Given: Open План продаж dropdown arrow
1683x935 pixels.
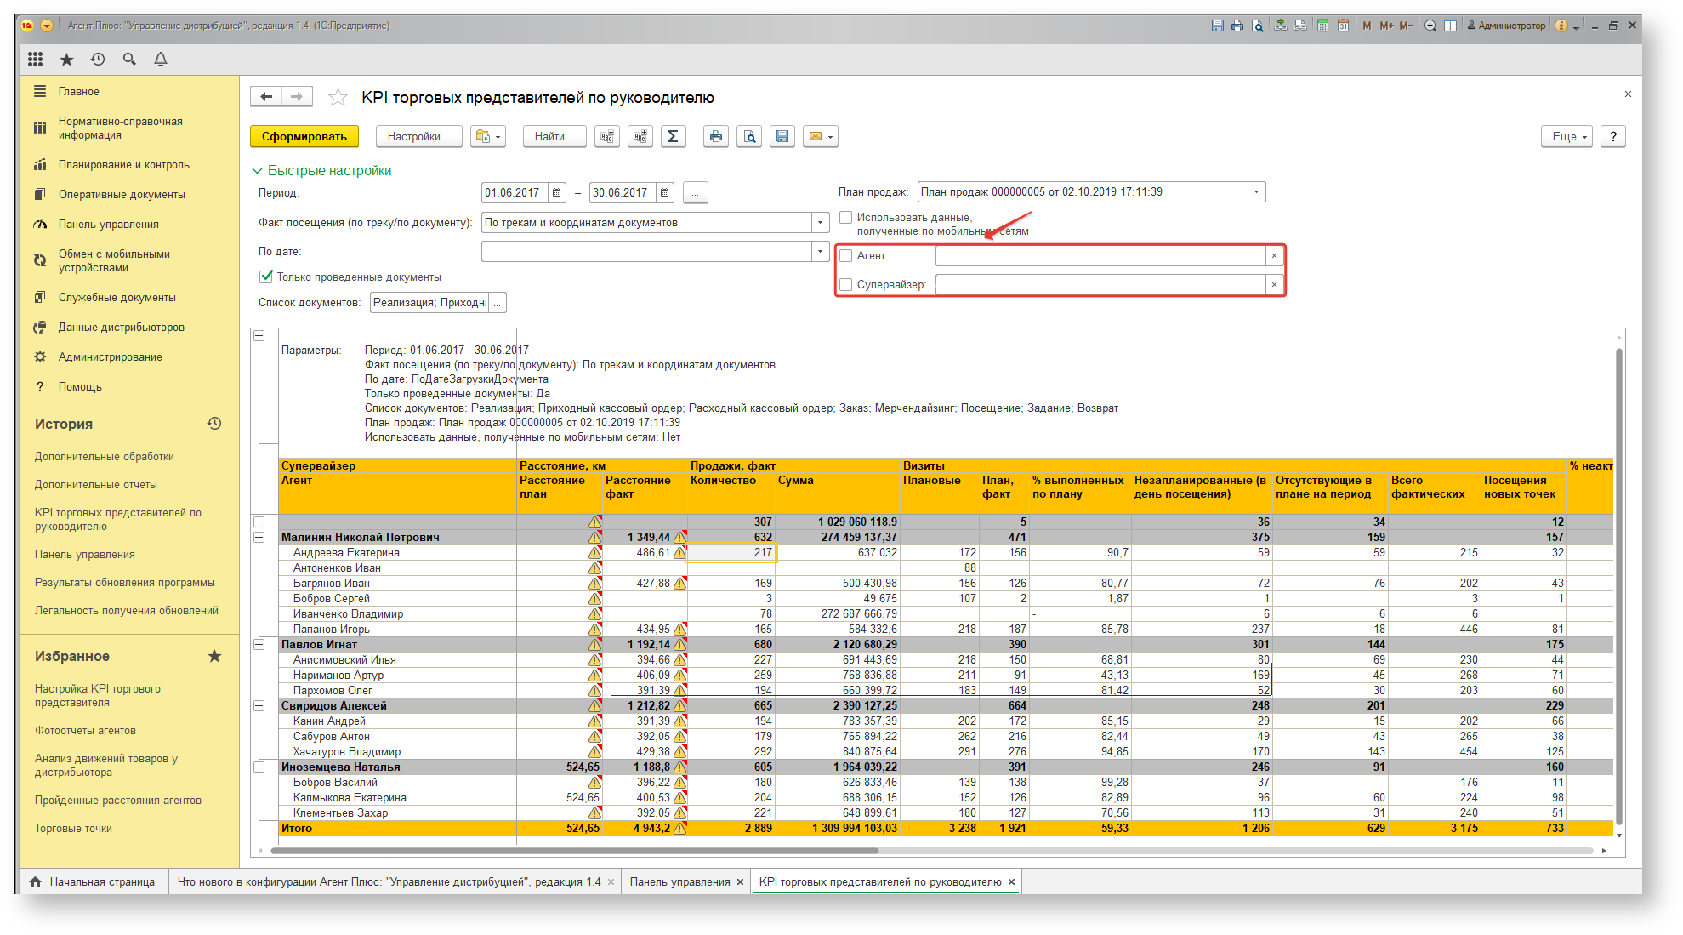Looking at the screenshot, I should click(x=1257, y=192).
